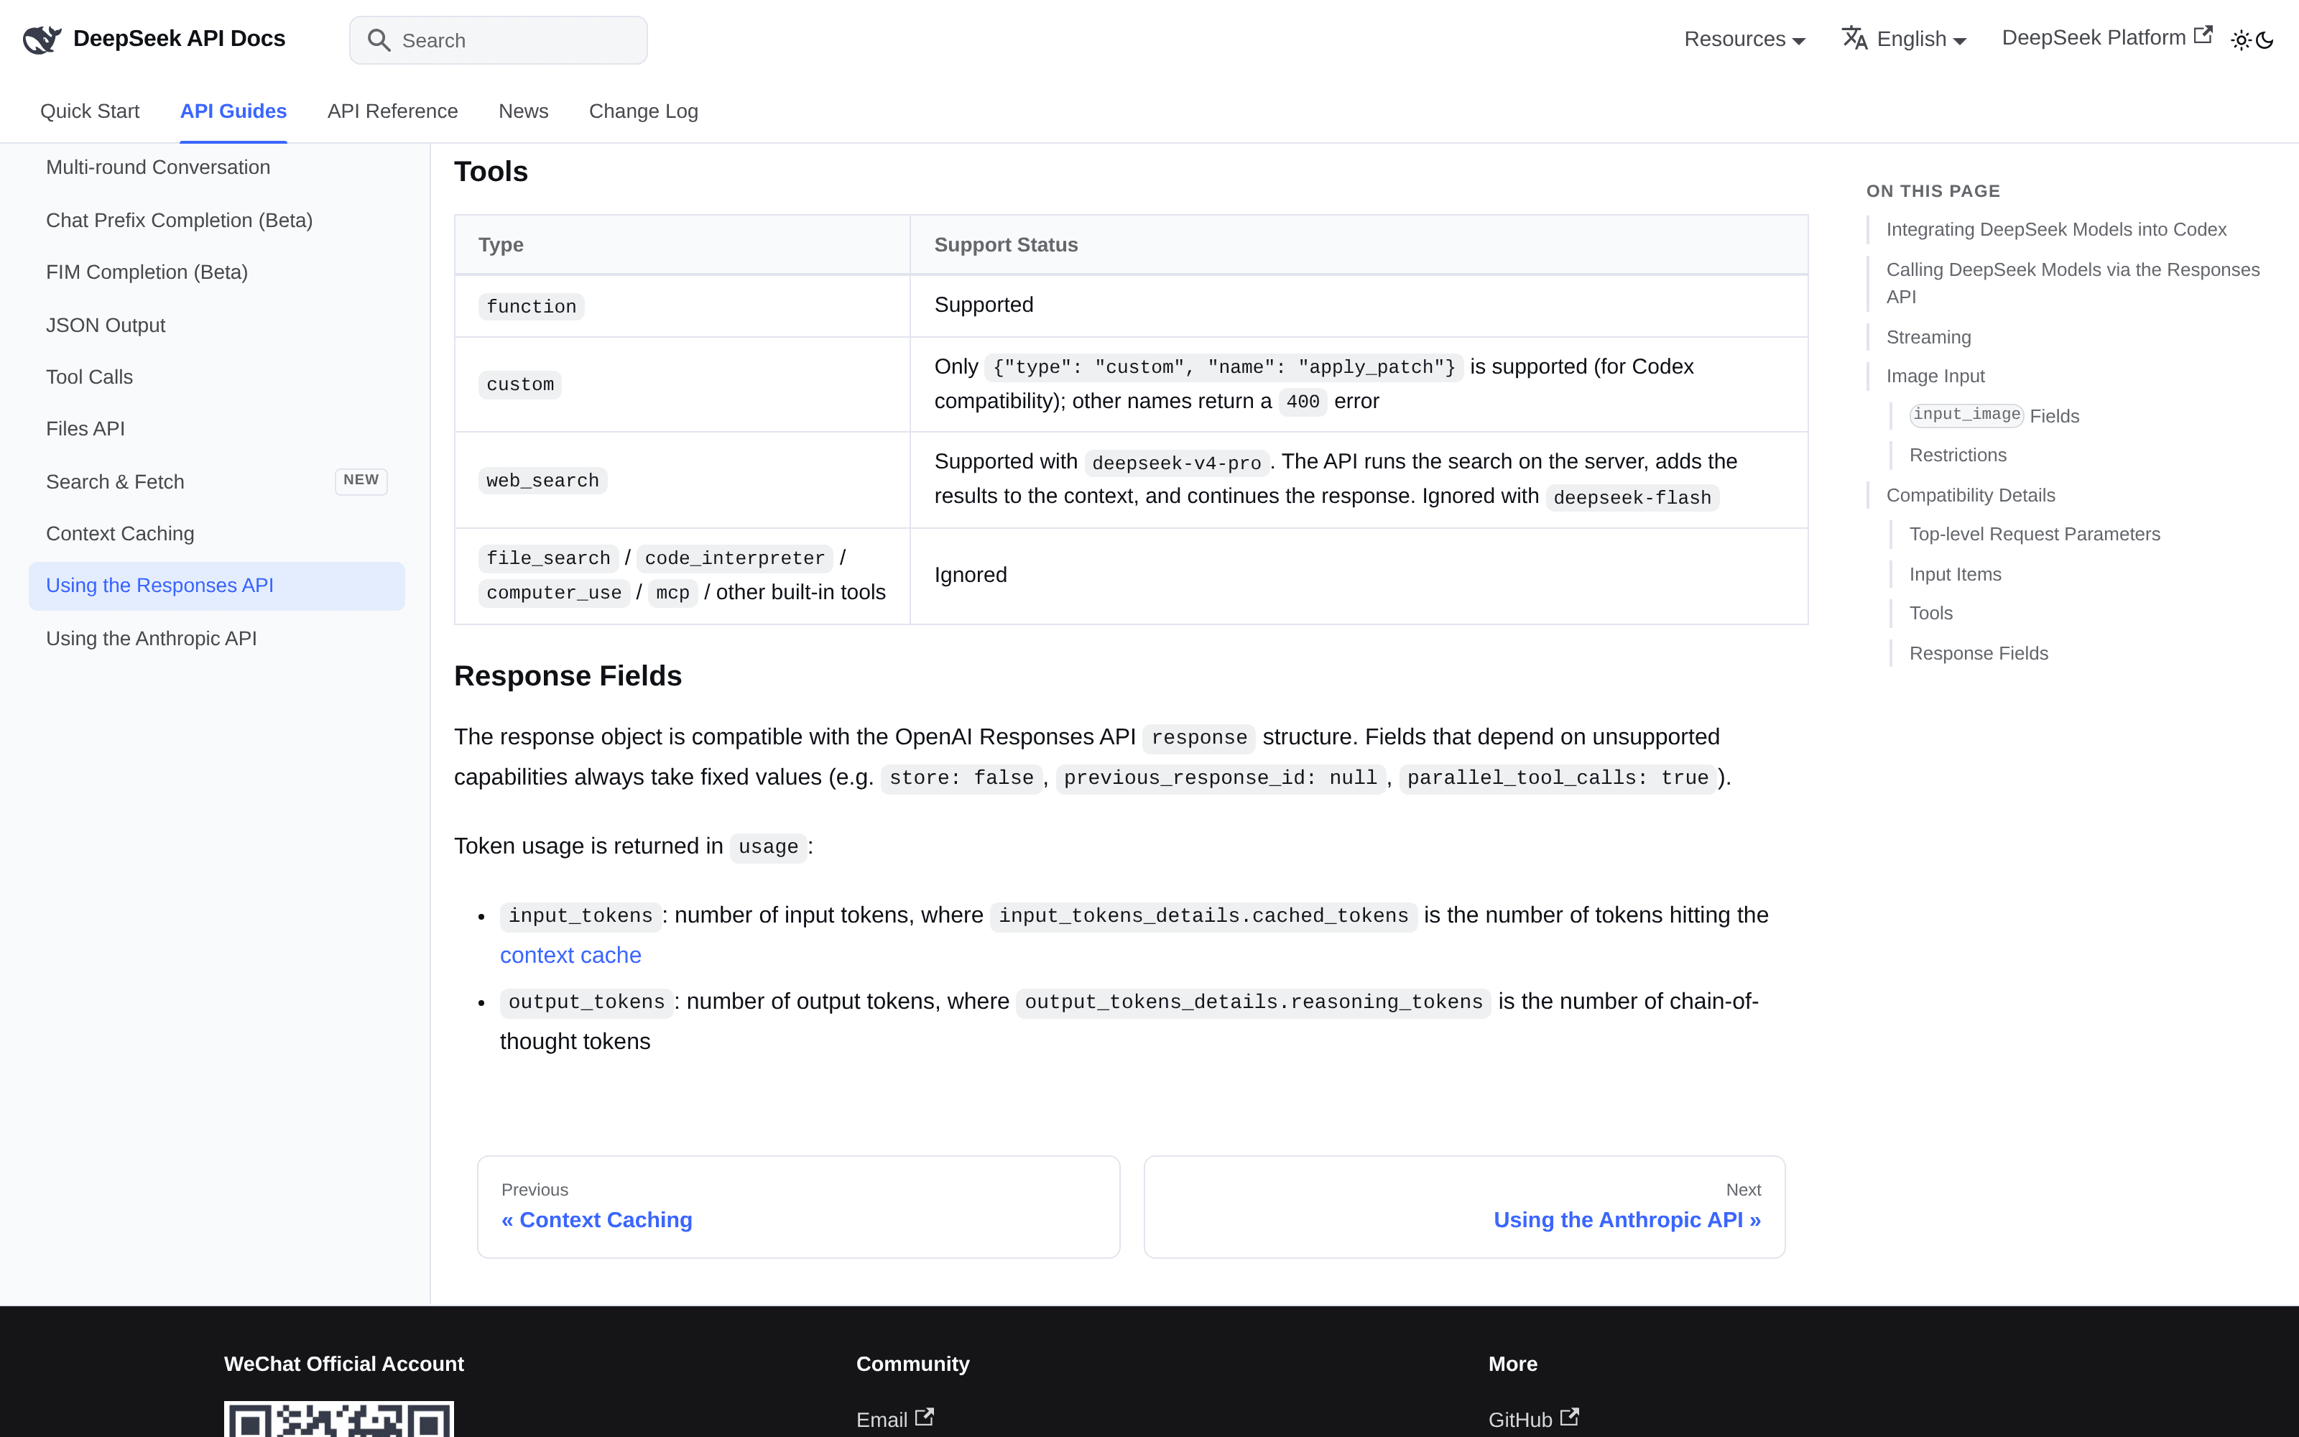The height and width of the screenshot is (1437, 2299).
Task: Jump to input_image Fields section
Action: tap(1994, 416)
